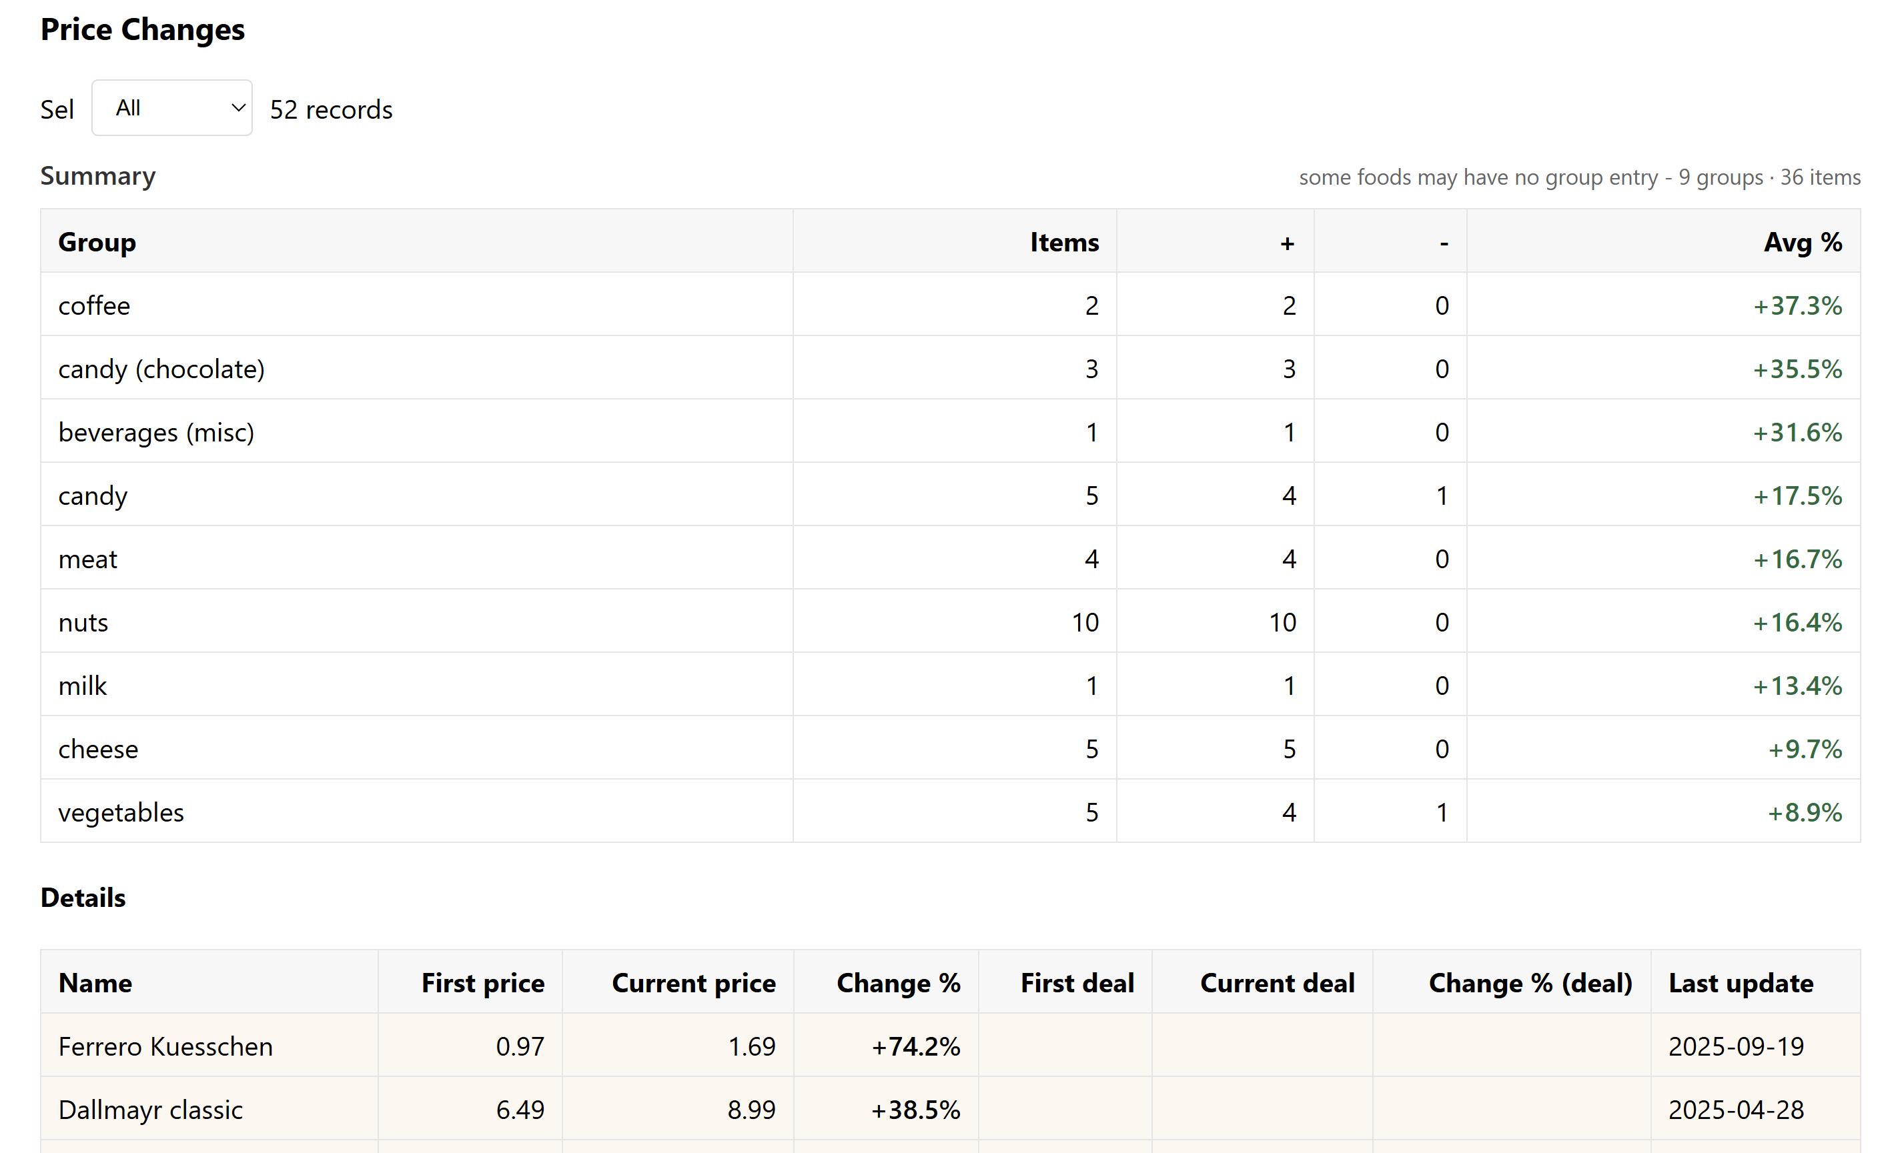Click the Current price column header

692,983
